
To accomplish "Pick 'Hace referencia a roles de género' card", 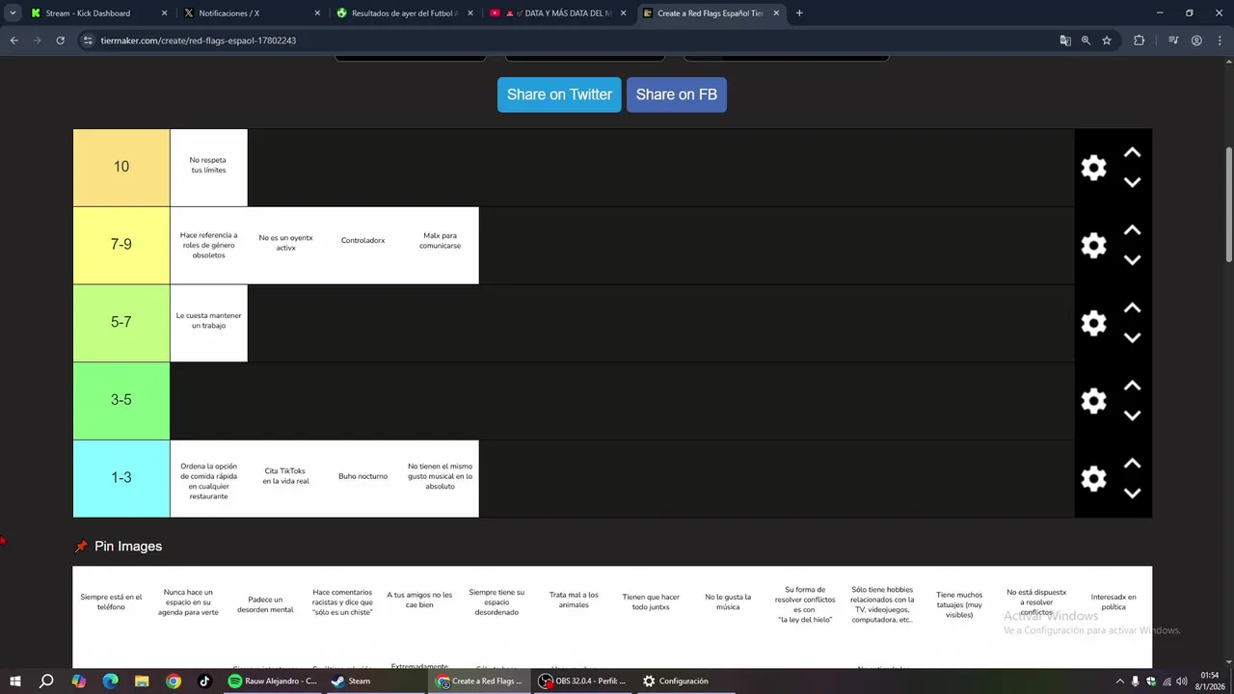I will pyautogui.click(x=208, y=245).
